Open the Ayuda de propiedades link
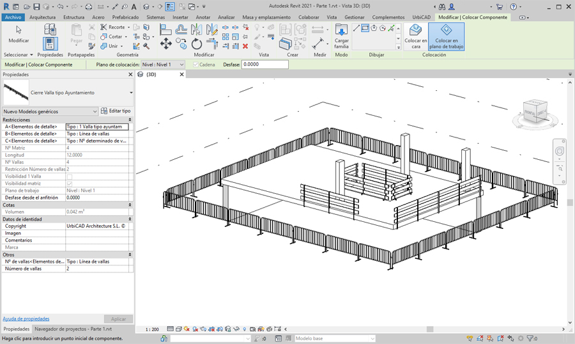The width and height of the screenshot is (575, 344). (x=26, y=318)
